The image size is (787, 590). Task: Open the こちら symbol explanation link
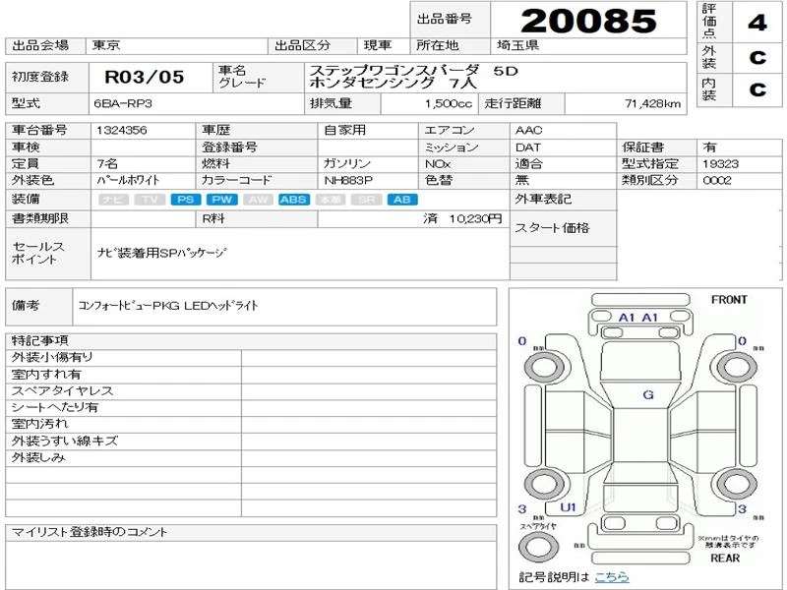click(x=611, y=577)
